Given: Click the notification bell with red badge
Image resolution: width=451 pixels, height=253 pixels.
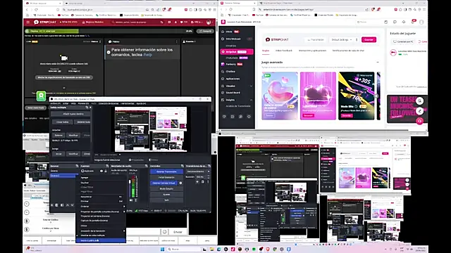Looking at the screenshot, I should (x=413, y=22).
